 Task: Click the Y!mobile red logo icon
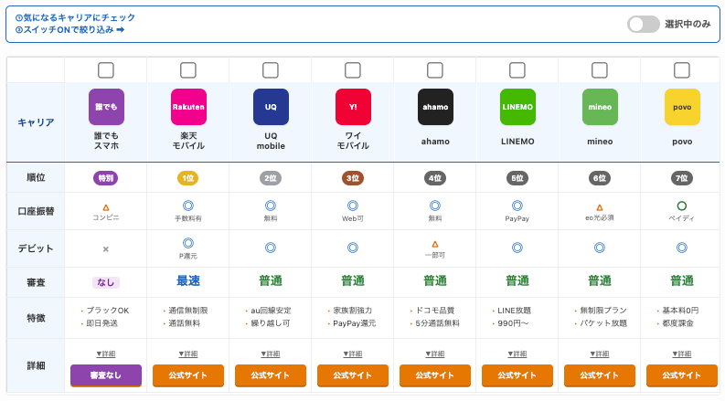(353, 107)
